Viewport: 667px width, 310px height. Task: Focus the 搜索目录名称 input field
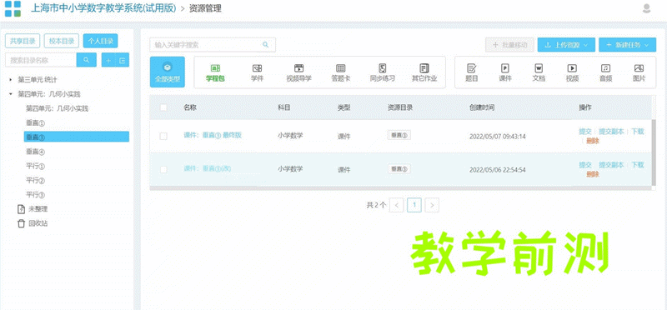click(41, 60)
